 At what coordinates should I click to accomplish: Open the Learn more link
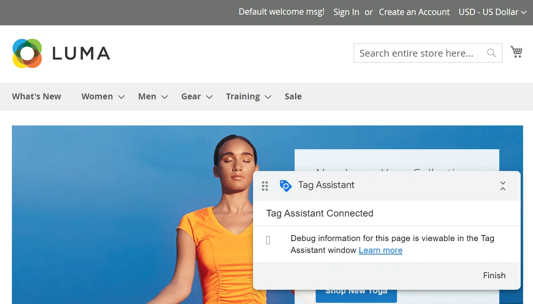pos(380,250)
